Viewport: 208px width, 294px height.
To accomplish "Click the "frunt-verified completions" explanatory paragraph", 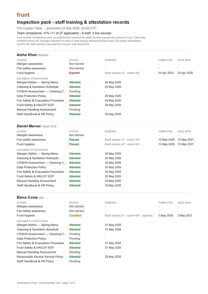I will click(x=81, y=41).
